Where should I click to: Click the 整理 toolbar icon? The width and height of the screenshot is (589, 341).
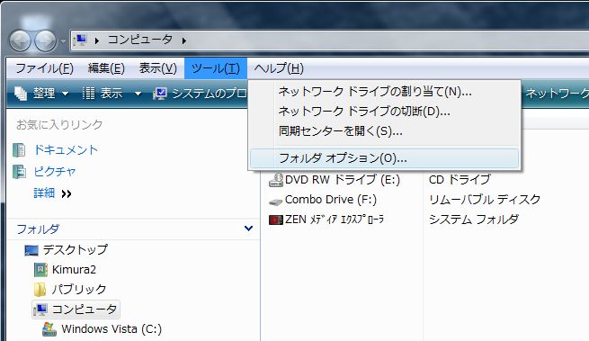point(21,94)
